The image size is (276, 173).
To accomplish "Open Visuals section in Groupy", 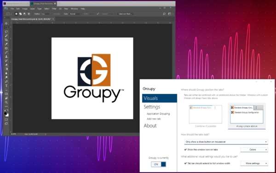I will 160,98.
